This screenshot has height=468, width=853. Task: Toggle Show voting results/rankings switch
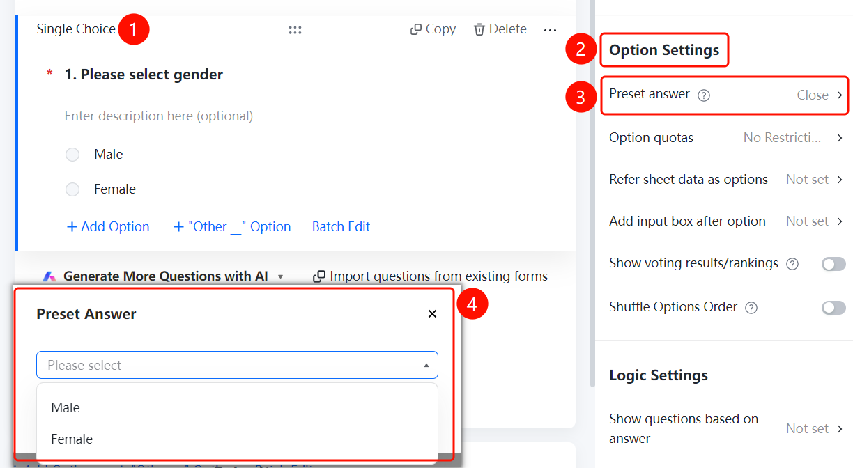click(x=833, y=264)
